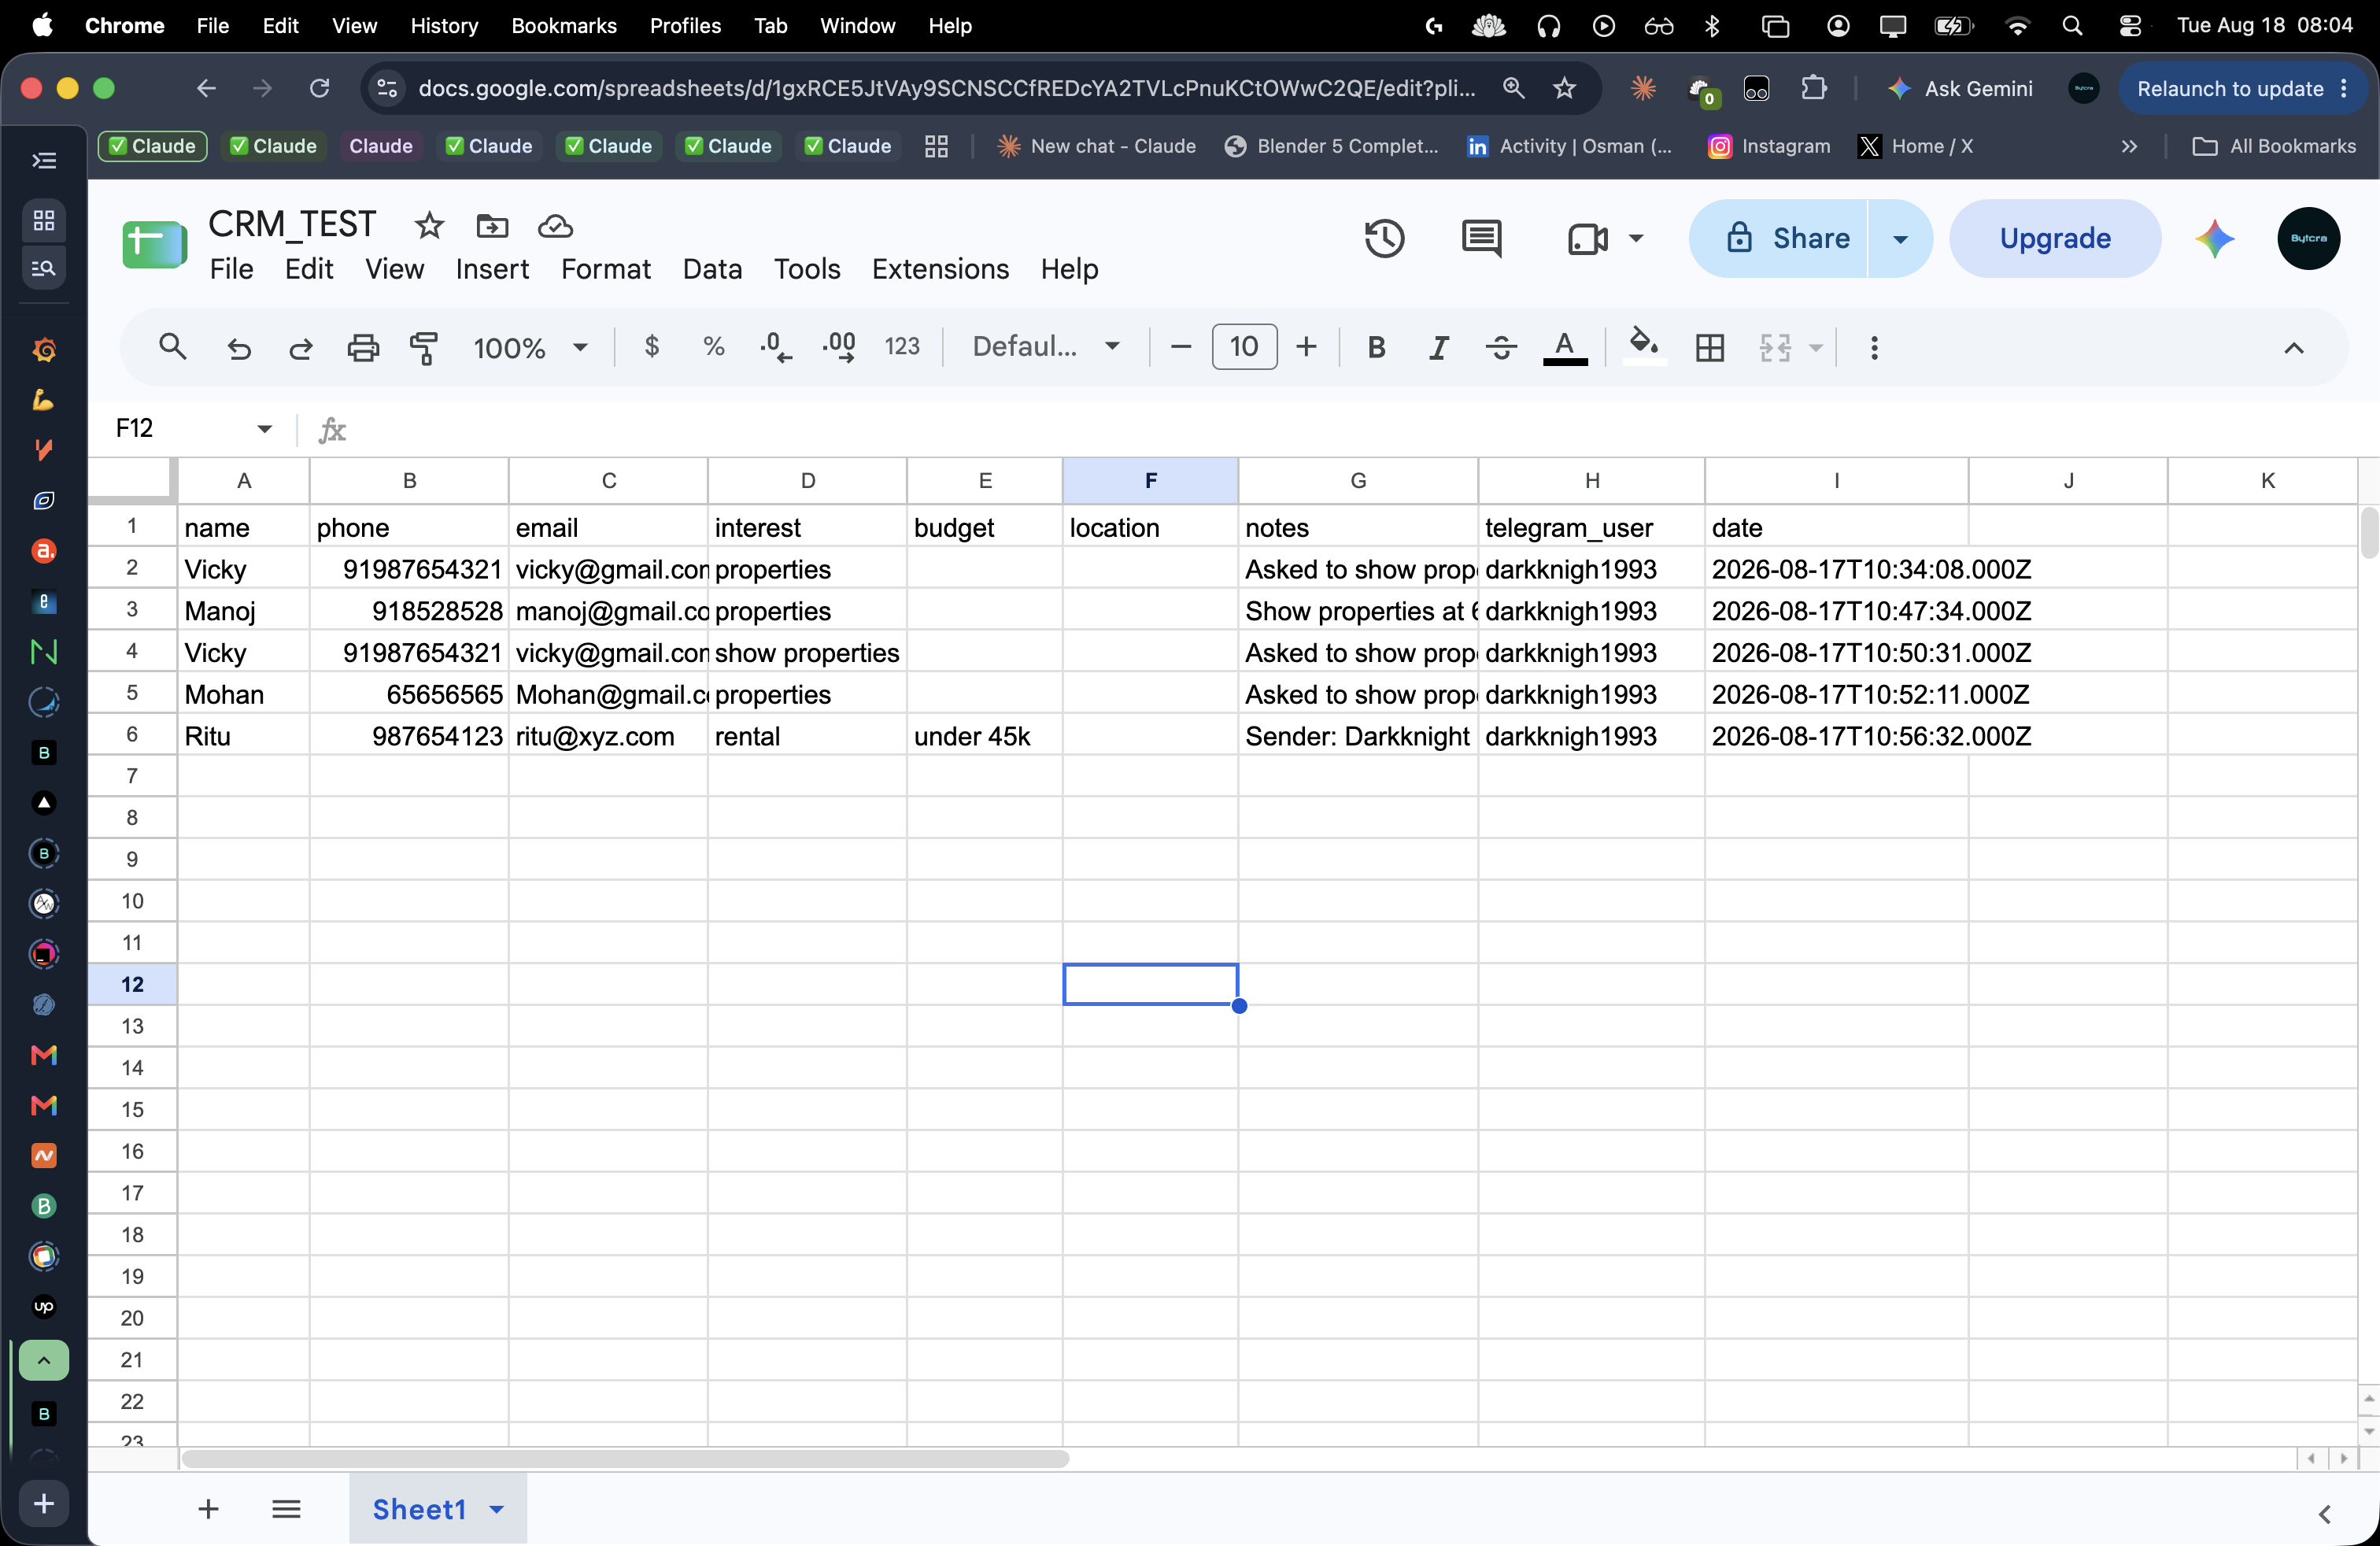Select the Sheet1 tab
This screenshot has width=2380, height=1546.
419,1509
